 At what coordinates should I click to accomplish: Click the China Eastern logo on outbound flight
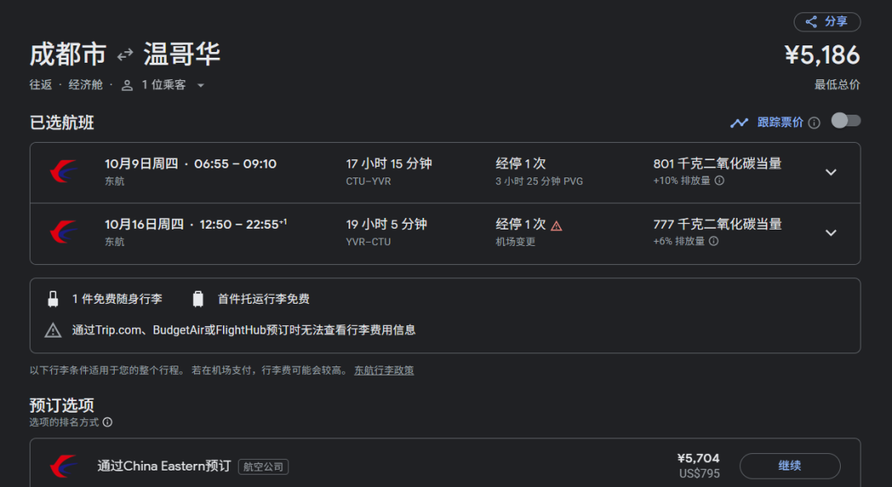[x=64, y=172]
